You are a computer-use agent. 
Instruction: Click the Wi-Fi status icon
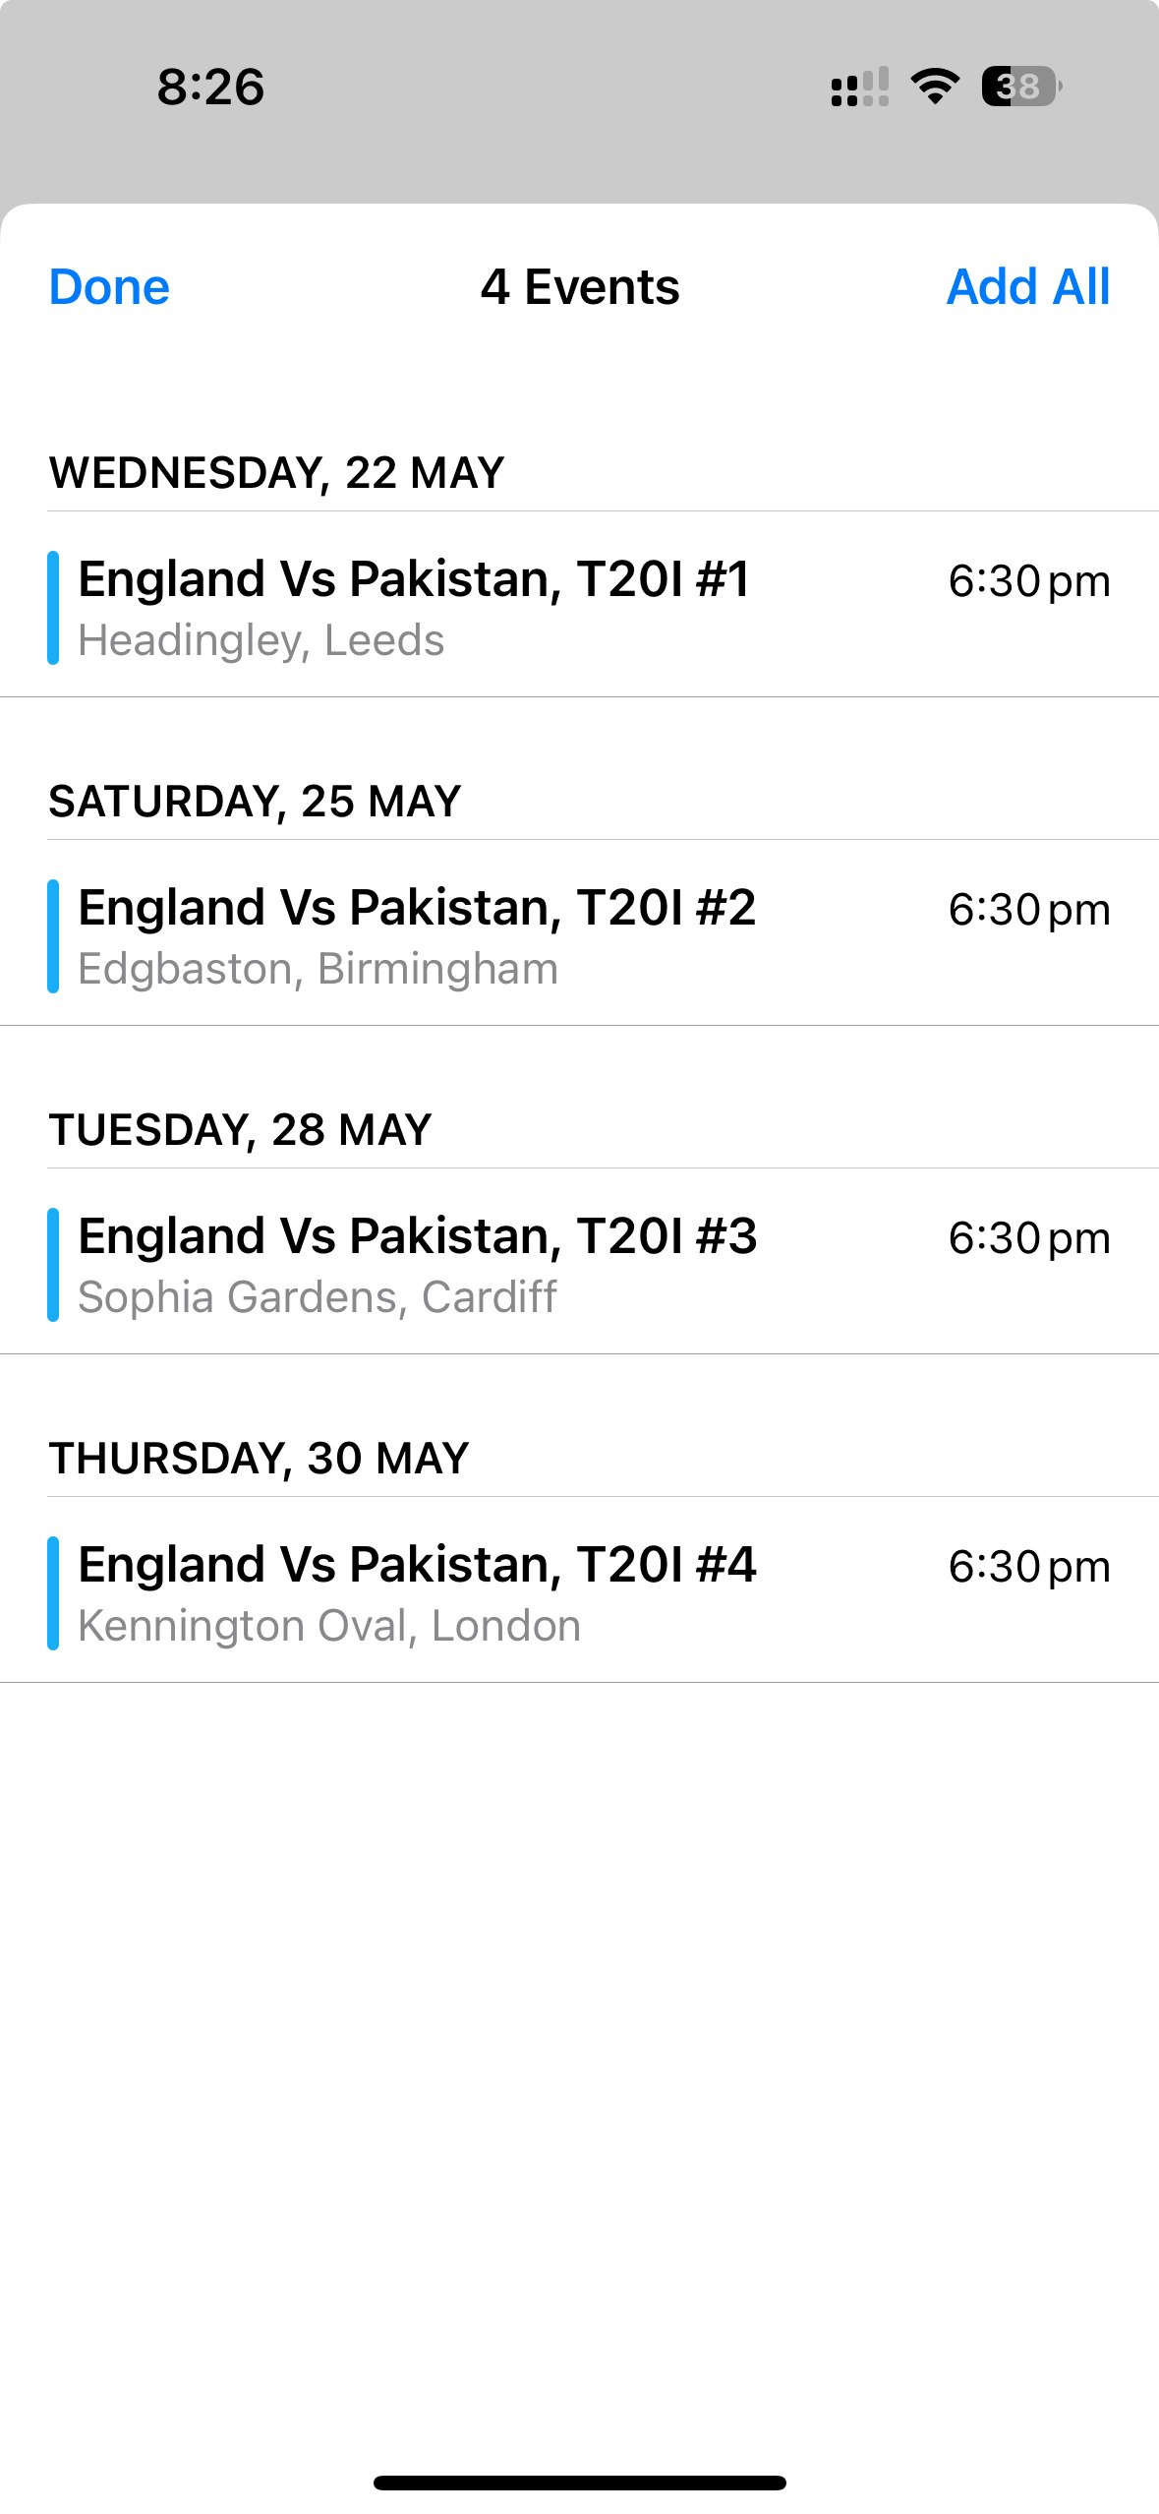coord(935,87)
